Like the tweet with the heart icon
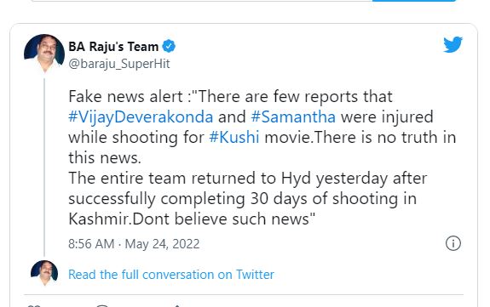Viewport: 490px width, 307px height. tap(34, 306)
